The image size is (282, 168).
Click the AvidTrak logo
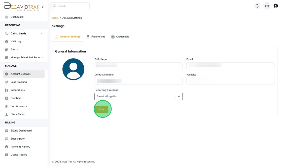22,7
